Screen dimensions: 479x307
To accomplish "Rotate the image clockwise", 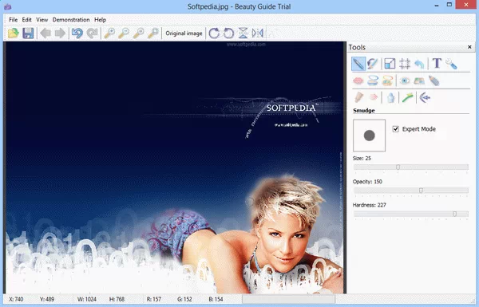I will coord(214,33).
